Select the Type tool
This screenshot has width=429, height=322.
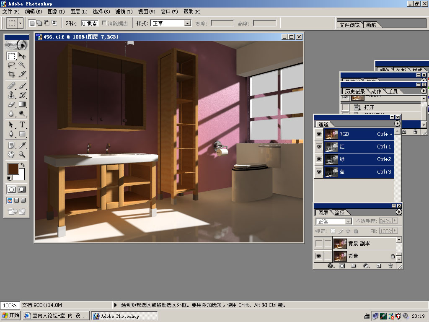(22, 125)
